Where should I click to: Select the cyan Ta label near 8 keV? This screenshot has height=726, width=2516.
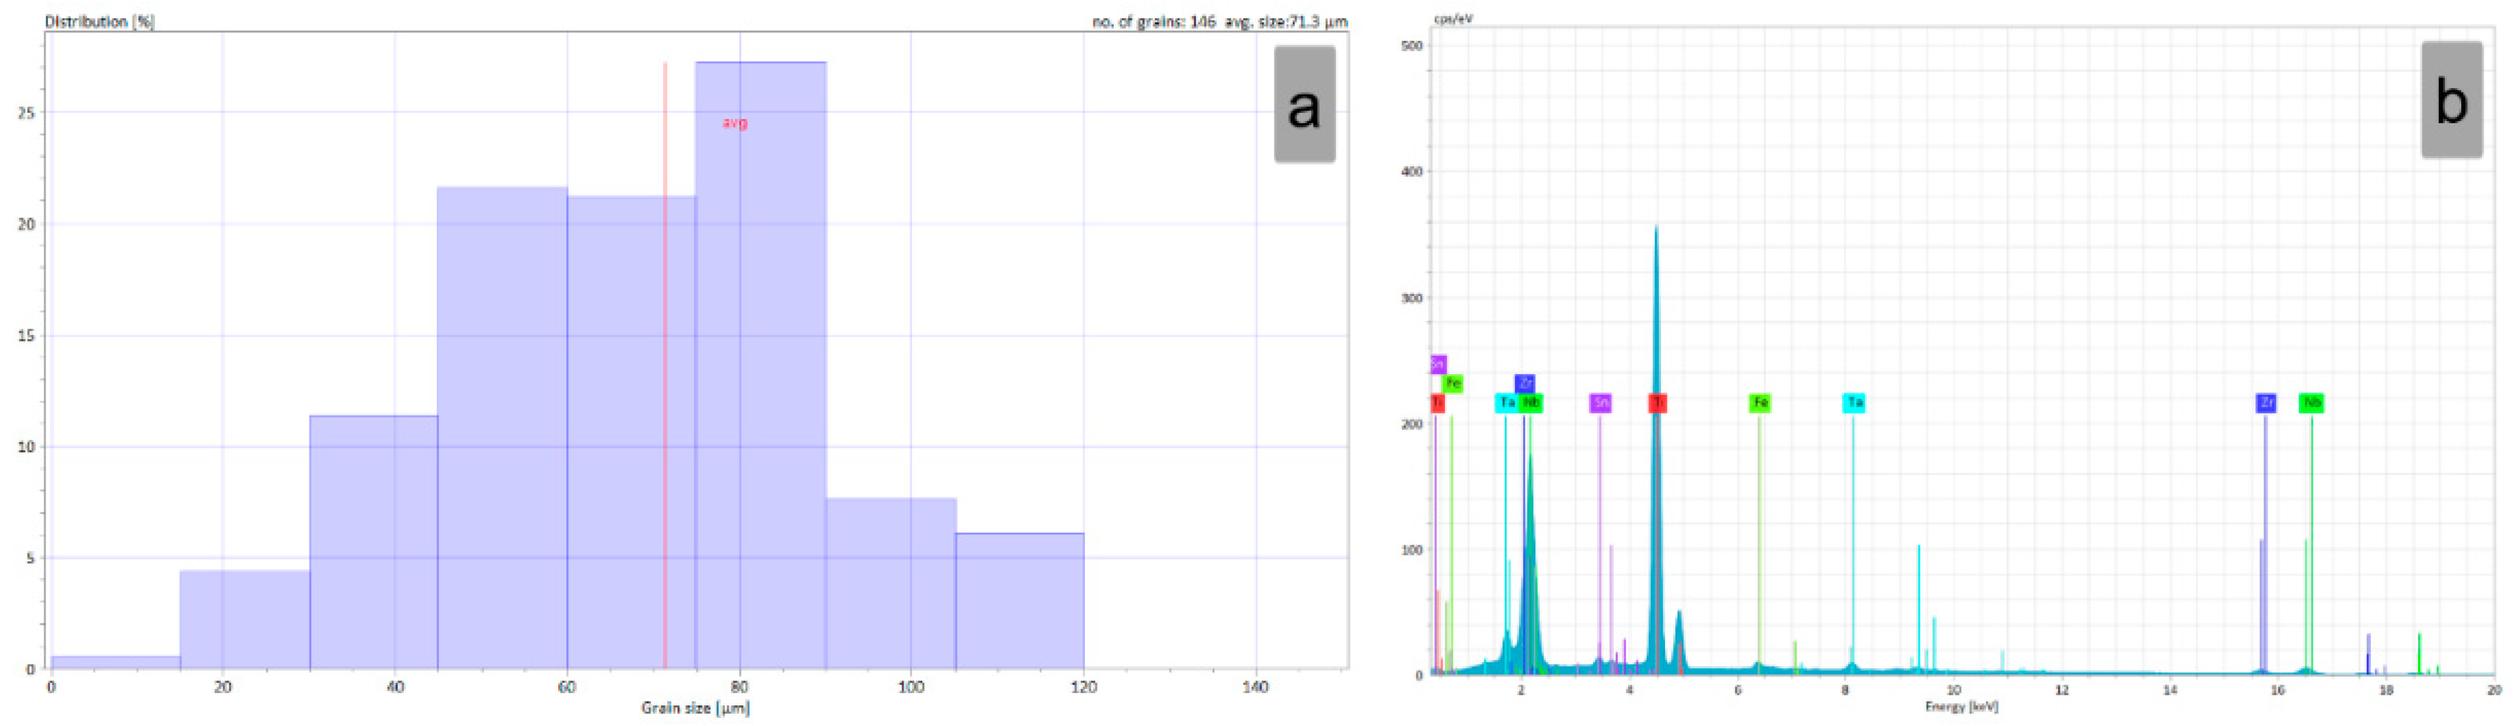(1853, 403)
